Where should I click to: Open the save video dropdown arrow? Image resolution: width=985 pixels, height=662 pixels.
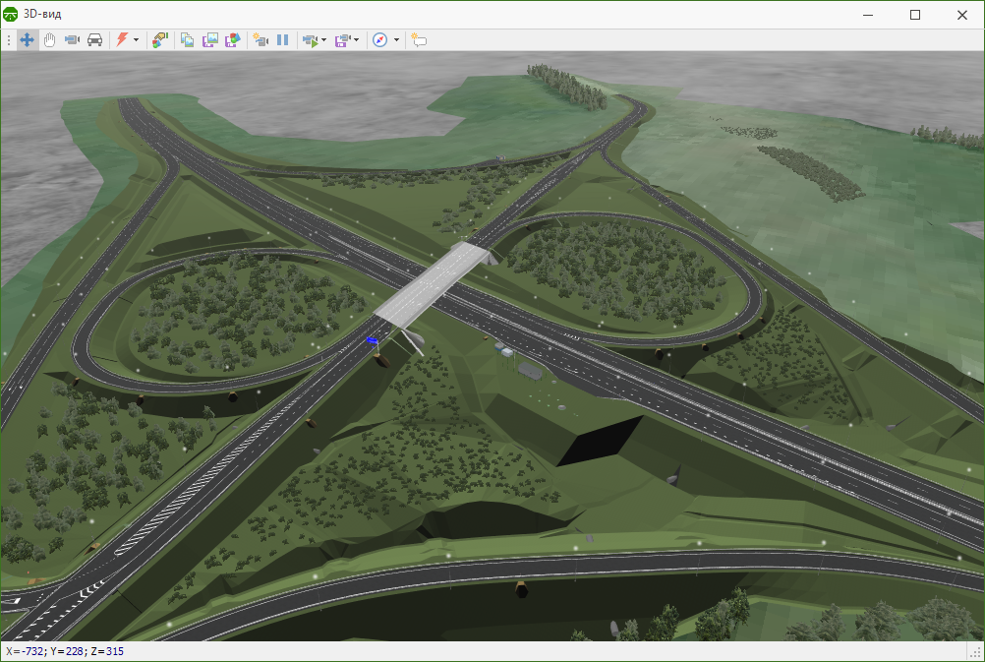point(356,40)
